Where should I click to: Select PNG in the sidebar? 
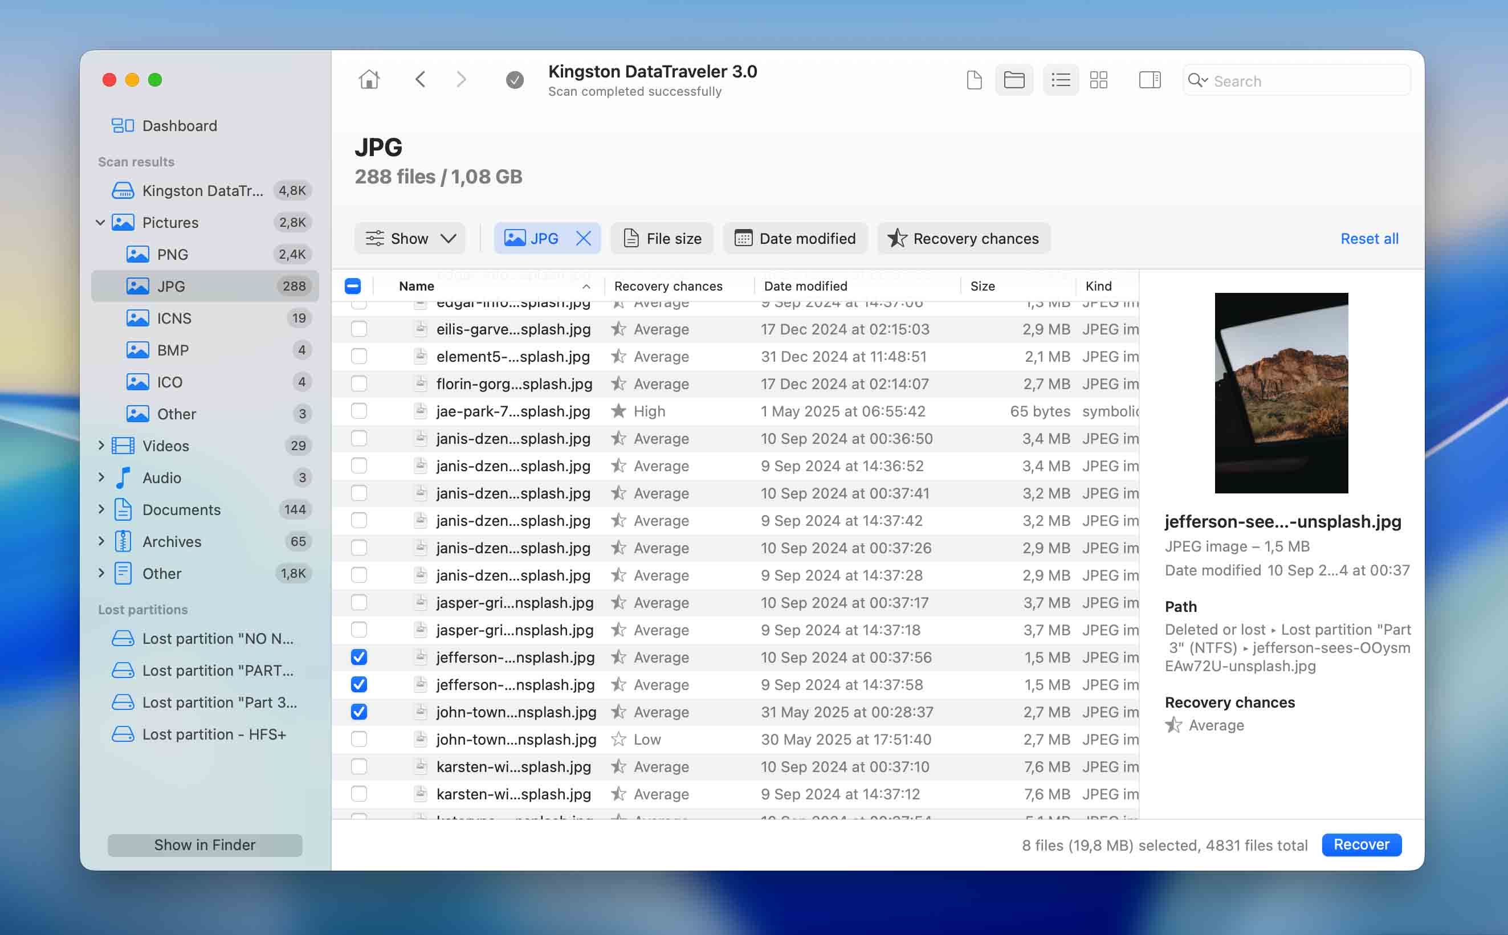point(172,254)
